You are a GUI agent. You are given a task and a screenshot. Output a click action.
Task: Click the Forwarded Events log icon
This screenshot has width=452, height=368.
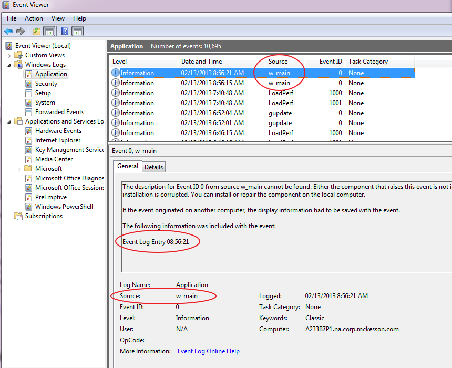coord(28,112)
